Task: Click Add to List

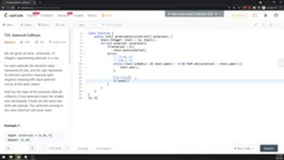Action: click(57, 42)
